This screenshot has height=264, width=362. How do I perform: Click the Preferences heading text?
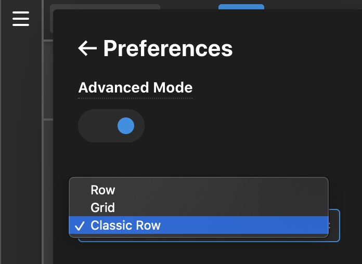point(168,48)
